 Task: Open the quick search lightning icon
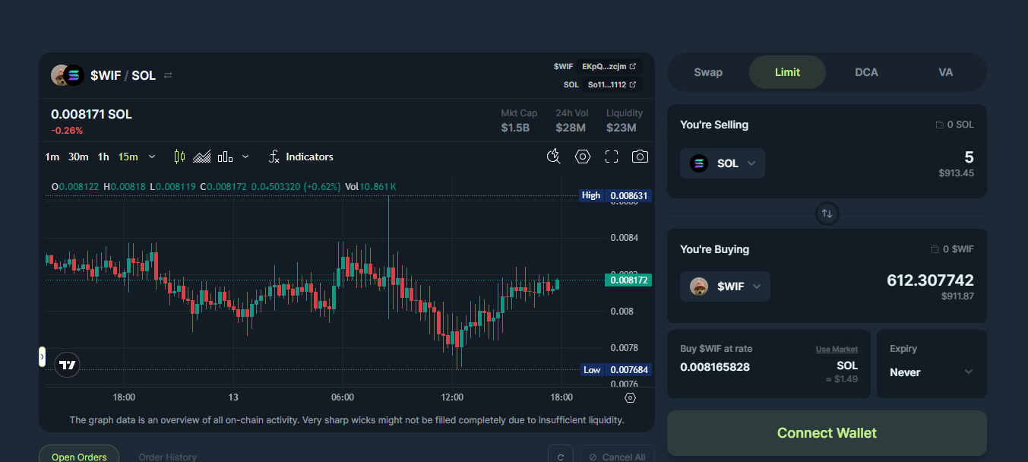554,157
